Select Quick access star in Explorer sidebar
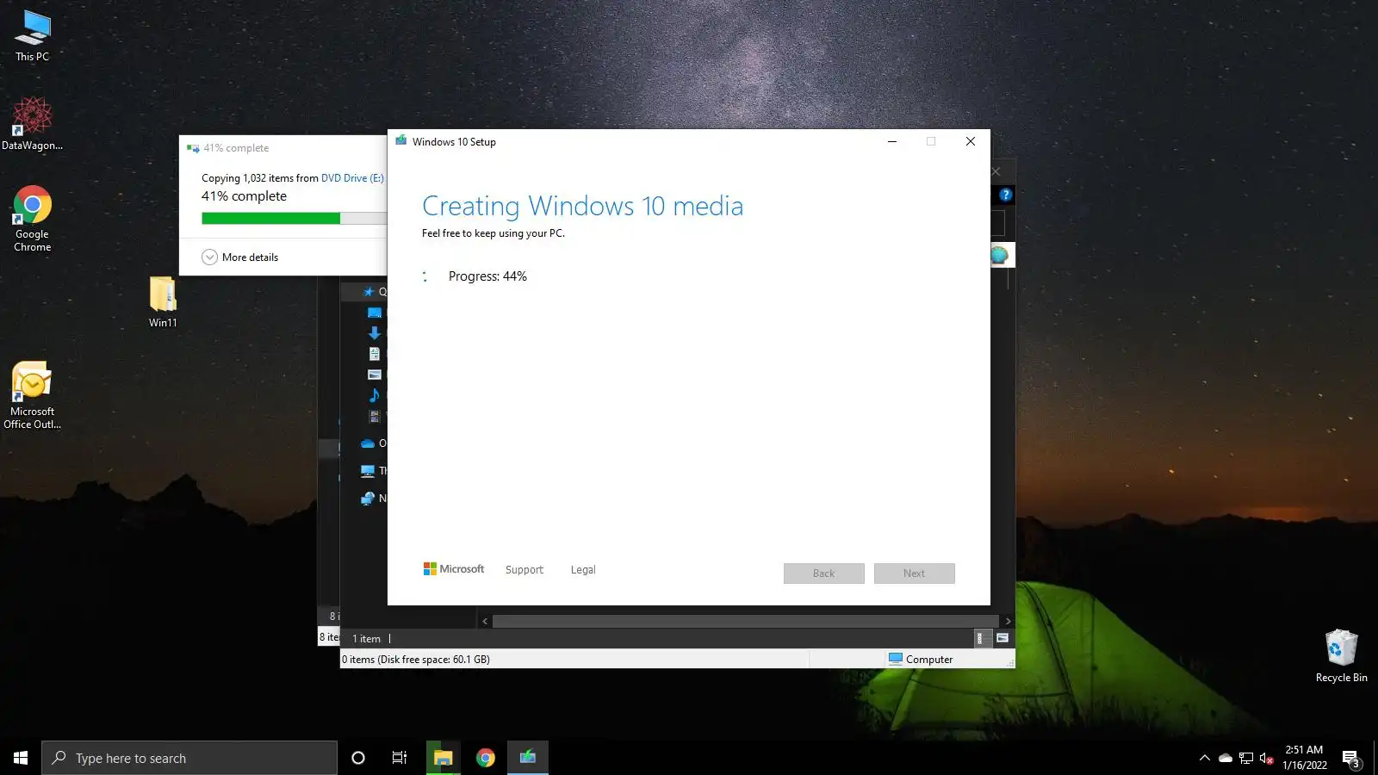This screenshot has height=775, width=1378. tap(369, 292)
